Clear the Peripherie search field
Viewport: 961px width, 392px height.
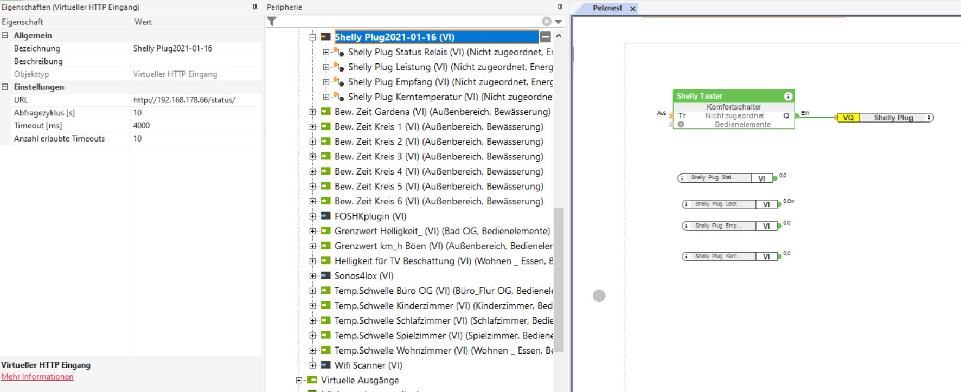pos(547,21)
